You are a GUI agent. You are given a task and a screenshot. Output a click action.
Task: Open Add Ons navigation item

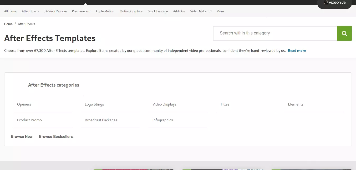click(179, 11)
